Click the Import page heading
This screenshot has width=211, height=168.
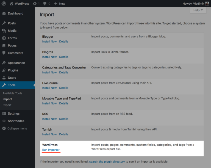tap(47, 15)
